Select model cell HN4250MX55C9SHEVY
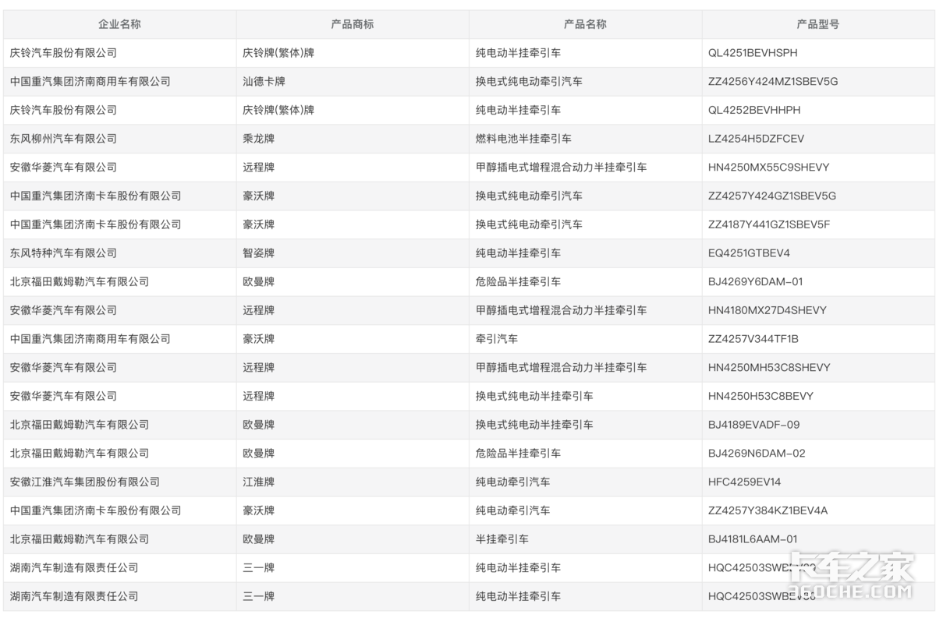The height and width of the screenshot is (618, 936). coord(768,168)
